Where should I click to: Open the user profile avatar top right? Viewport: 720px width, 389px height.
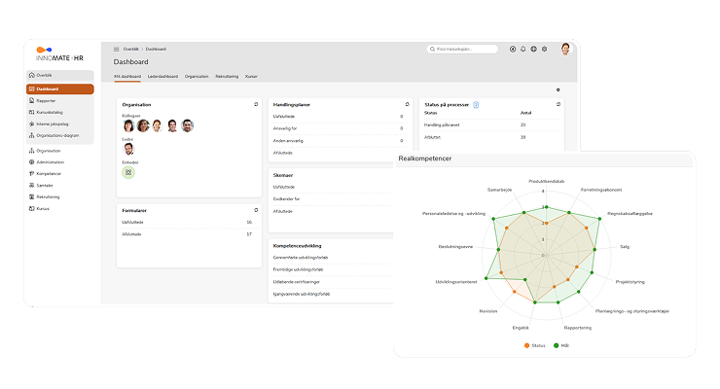pos(564,49)
